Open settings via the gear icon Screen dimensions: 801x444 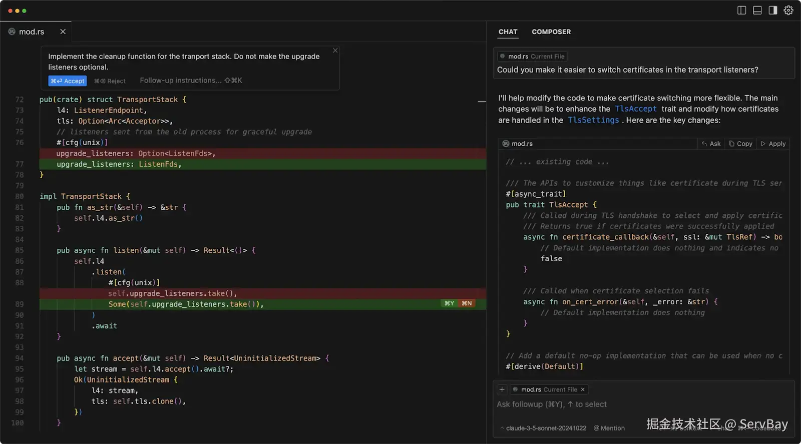click(x=788, y=11)
